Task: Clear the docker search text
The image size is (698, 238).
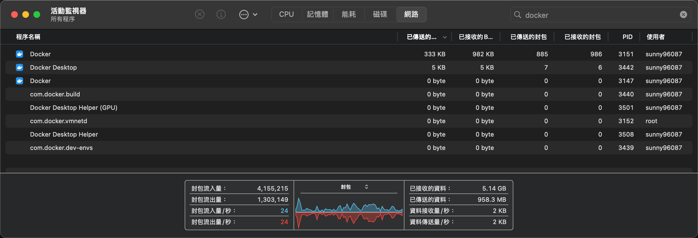Action: [x=683, y=14]
